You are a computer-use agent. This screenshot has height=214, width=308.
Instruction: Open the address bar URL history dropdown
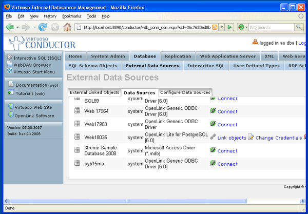222,27
